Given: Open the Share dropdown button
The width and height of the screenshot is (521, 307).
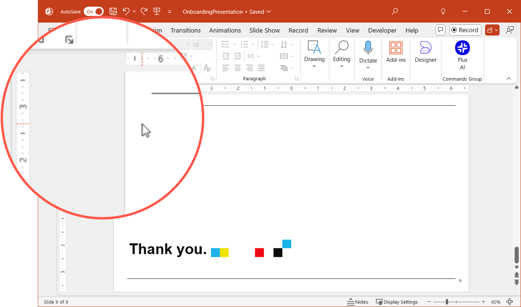Looking at the screenshot, I should point(492,30).
